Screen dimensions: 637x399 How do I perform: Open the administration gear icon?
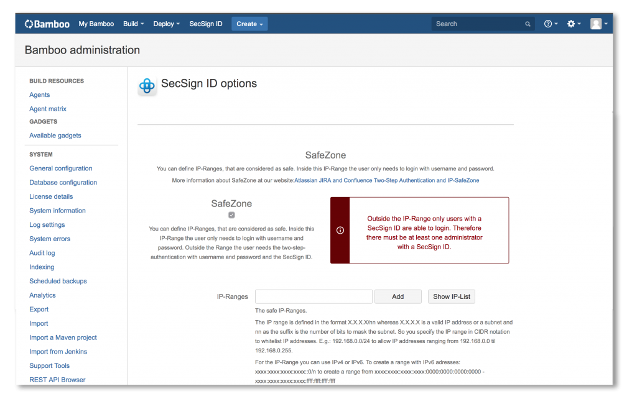571,23
